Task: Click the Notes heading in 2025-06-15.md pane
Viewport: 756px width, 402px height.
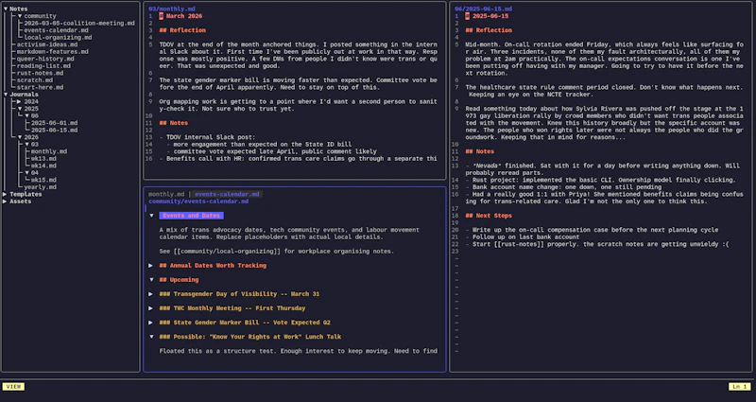Action: [x=480, y=151]
